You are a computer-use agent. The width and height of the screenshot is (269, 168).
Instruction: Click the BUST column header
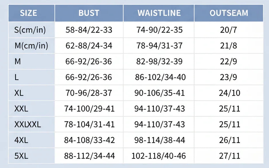tap(89, 13)
